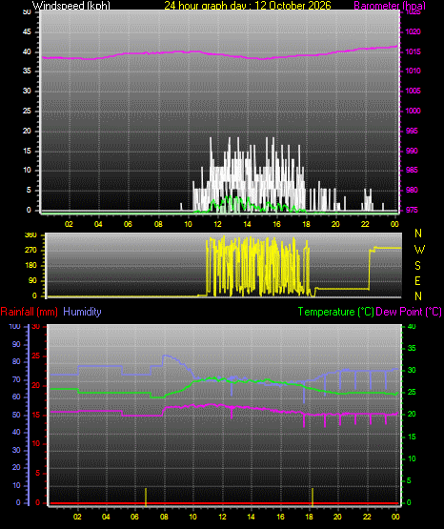Click the Barometer (hpa) axis title

tap(390, 6)
